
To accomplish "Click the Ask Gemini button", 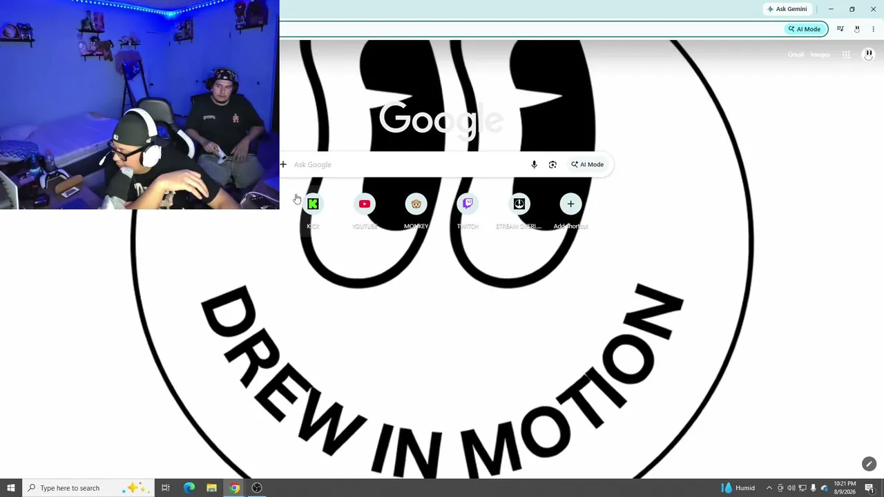I will click(x=787, y=9).
